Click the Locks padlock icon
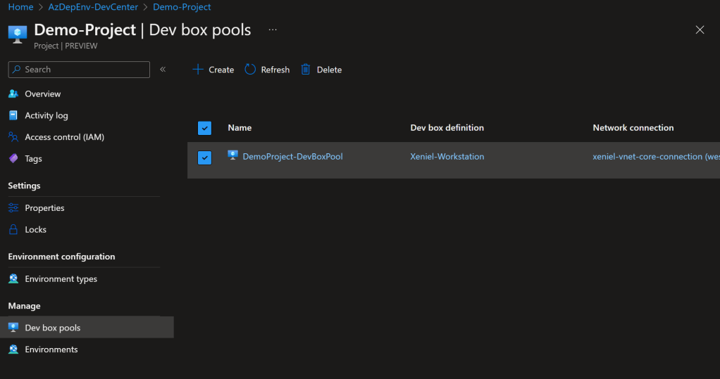Viewport: 720px width, 379px height. [x=13, y=230]
